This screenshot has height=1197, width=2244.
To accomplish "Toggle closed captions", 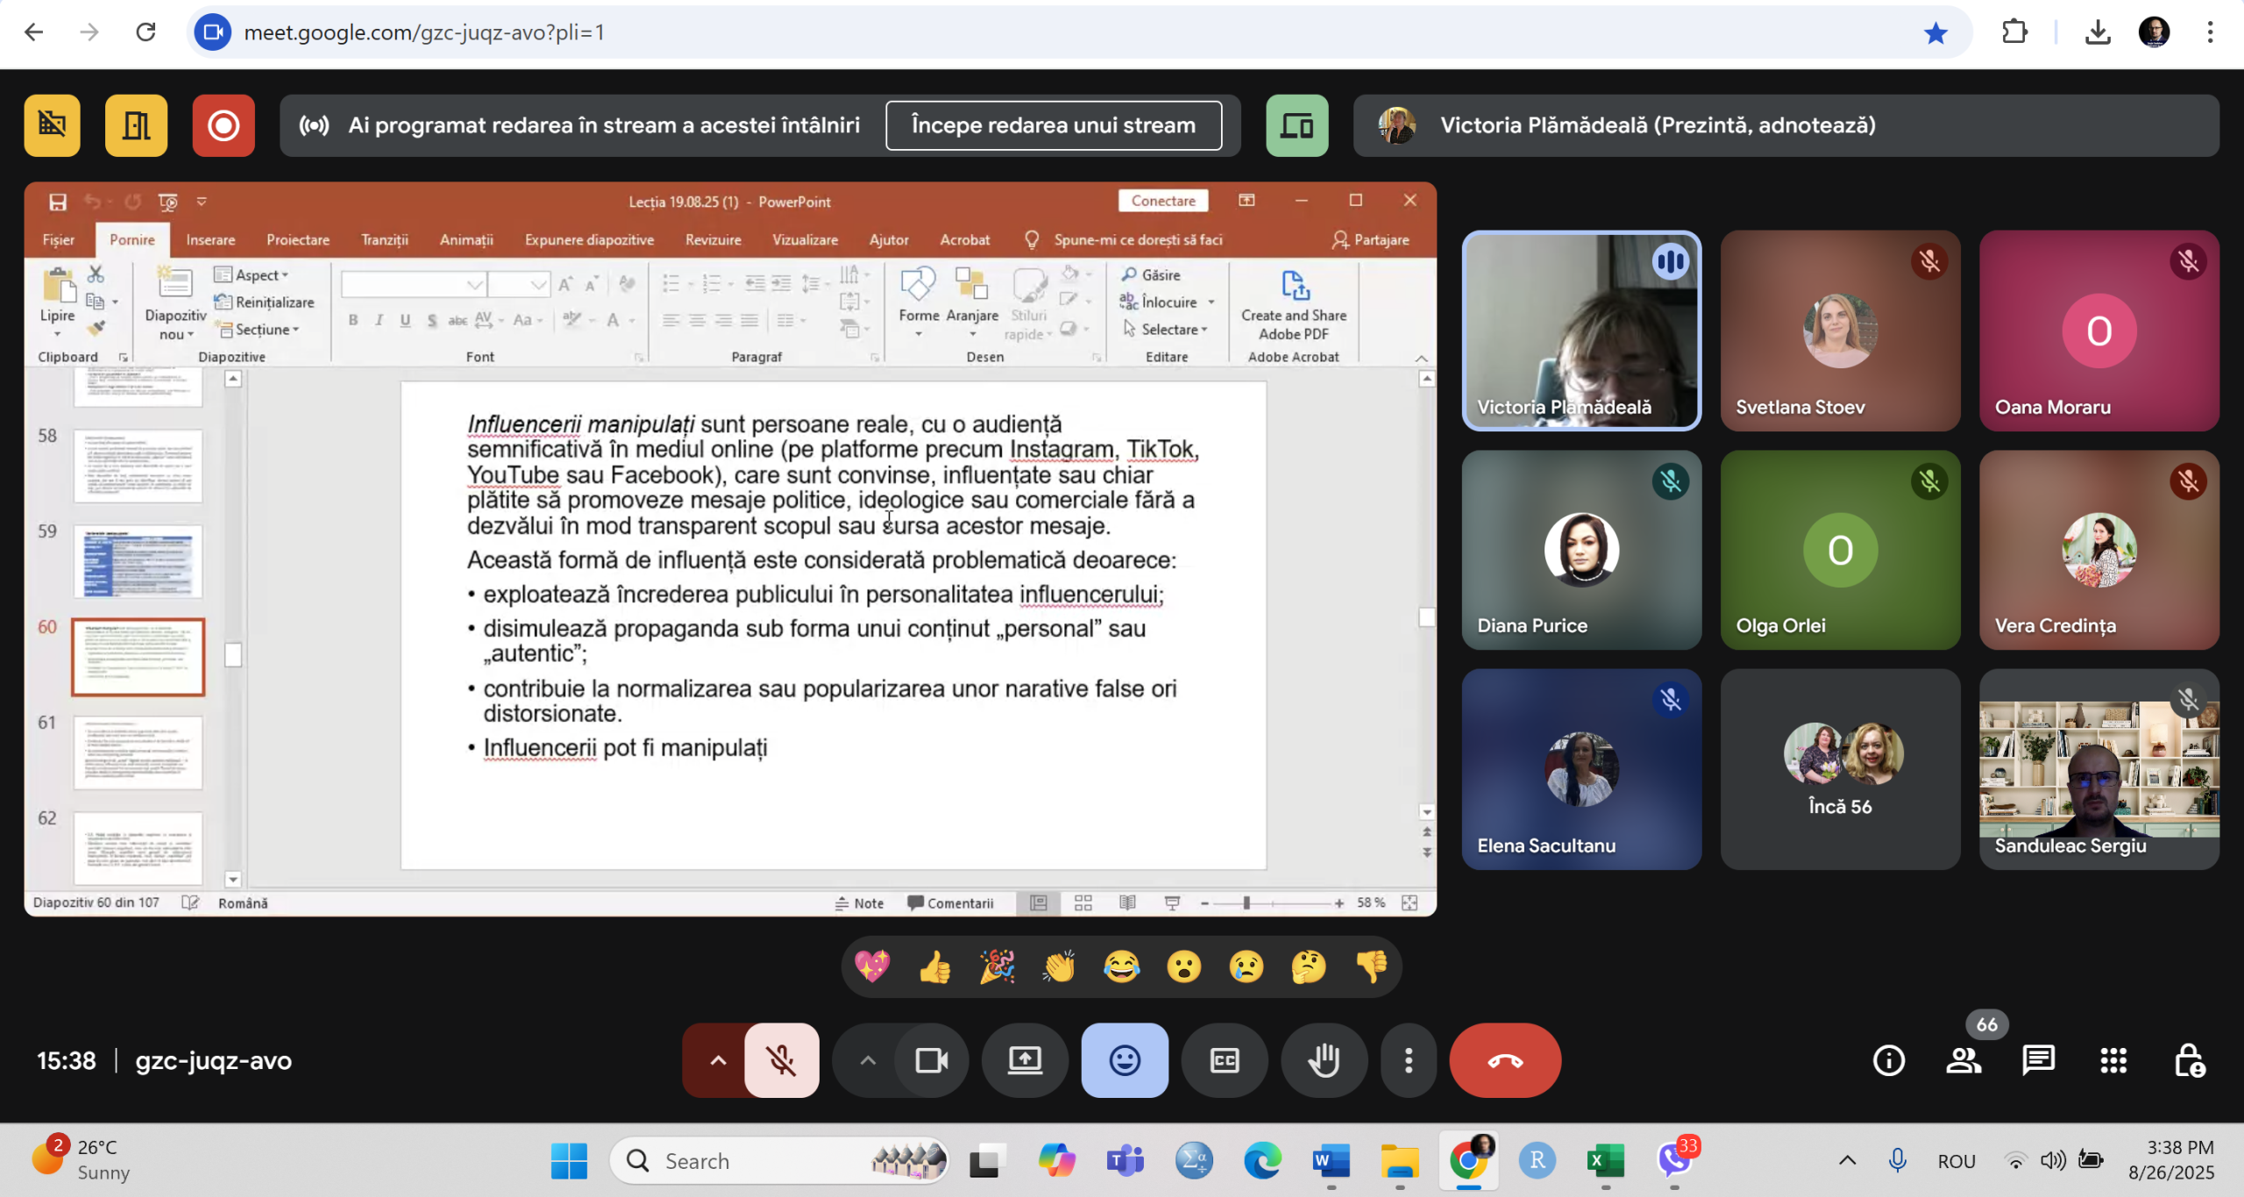I will point(1224,1060).
